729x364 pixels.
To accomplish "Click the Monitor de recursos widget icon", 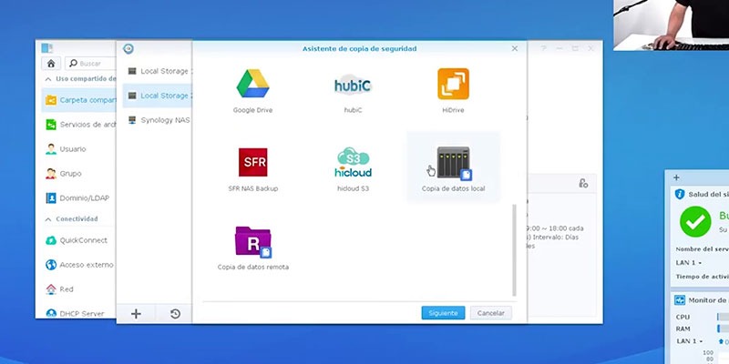I will pyautogui.click(x=680, y=300).
